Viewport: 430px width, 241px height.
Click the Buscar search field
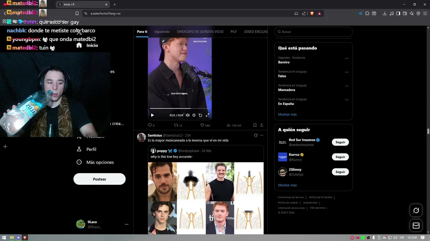313,31
